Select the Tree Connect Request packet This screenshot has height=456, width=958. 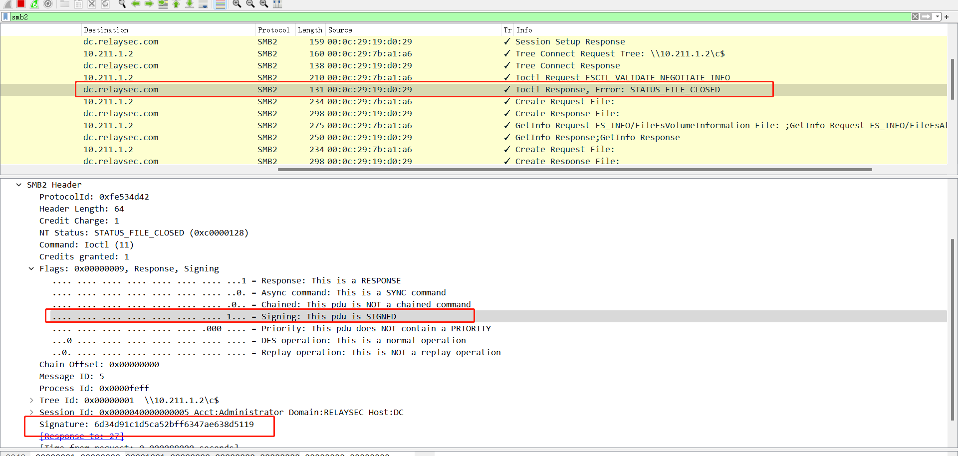[x=474, y=53]
